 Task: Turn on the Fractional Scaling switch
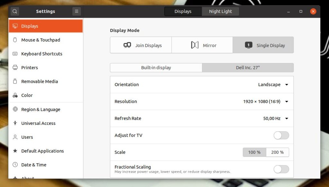[x=281, y=169]
